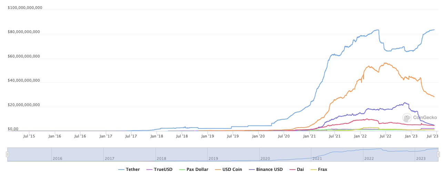Screen dimensions: 443x174
Task: Click the Jan '19 x-axis label
Action: point(208,136)
